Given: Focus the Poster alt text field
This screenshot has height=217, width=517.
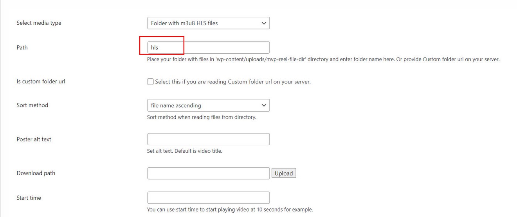Looking at the screenshot, I should point(208,139).
